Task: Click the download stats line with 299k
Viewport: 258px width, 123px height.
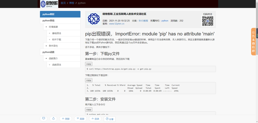Action: tap(133, 91)
